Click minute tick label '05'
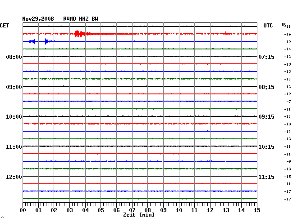293x222 pixels. pyautogui.click(x=101, y=210)
